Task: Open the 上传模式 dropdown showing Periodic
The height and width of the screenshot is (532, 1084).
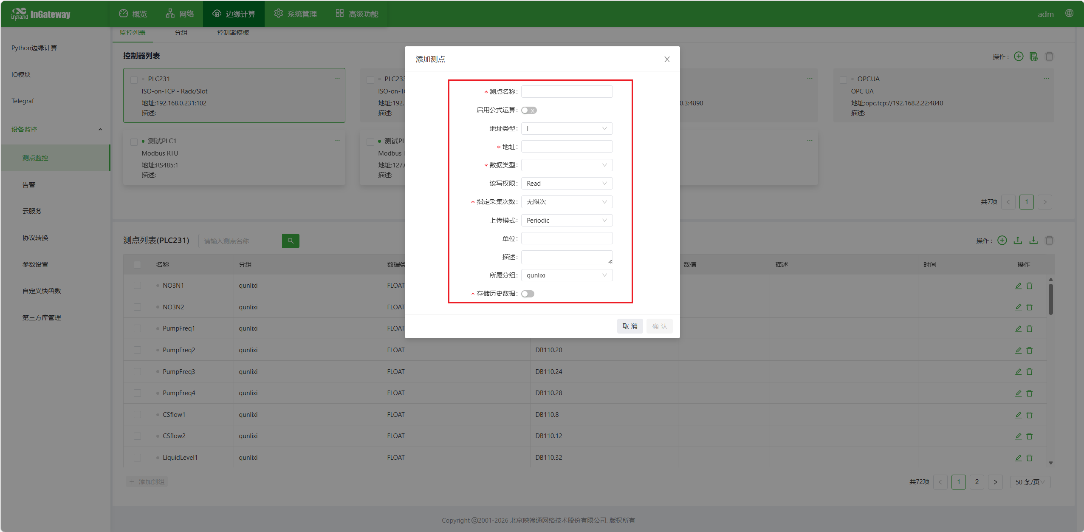Action: (x=567, y=221)
